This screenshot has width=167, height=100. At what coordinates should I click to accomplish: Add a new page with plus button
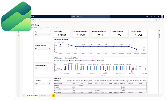(53, 96)
